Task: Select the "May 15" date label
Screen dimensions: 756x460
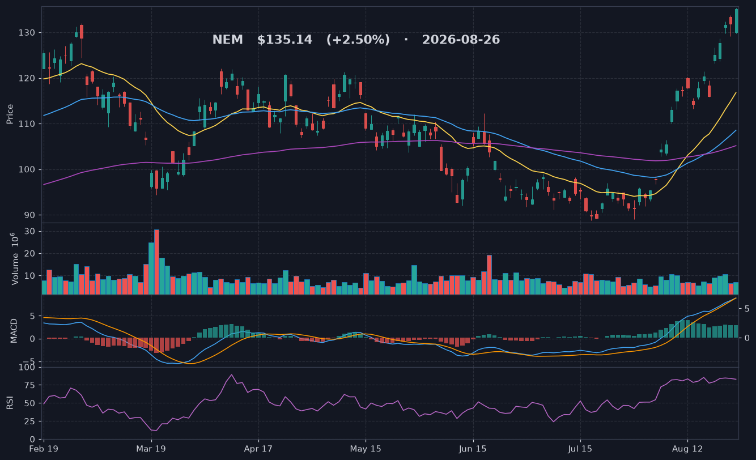Action: point(366,449)
